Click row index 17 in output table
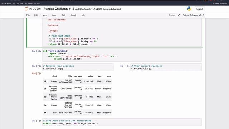Screen dimensions: 229x129 [45, 81]
